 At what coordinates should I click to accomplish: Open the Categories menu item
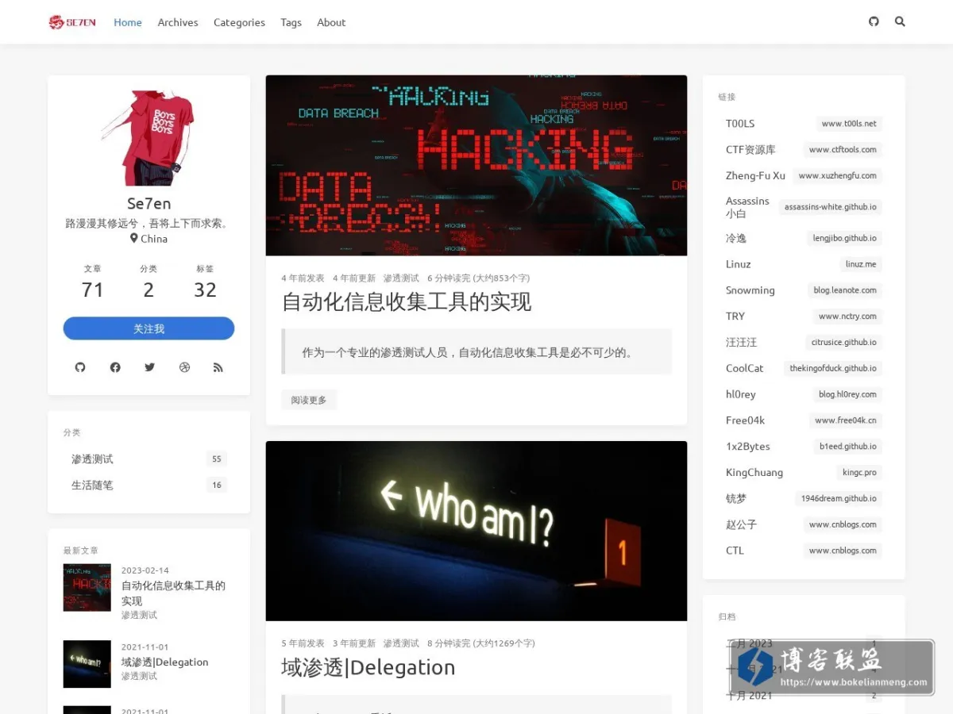(x=239, y=22)
